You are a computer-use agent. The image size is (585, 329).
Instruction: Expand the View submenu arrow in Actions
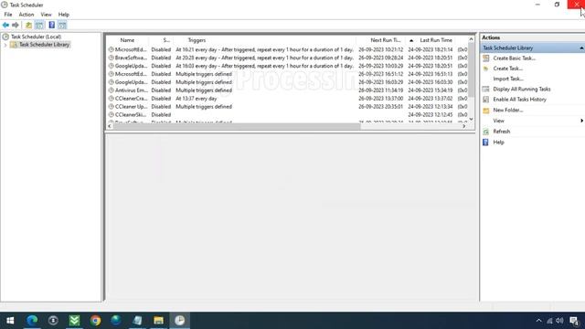coord(581,121)
